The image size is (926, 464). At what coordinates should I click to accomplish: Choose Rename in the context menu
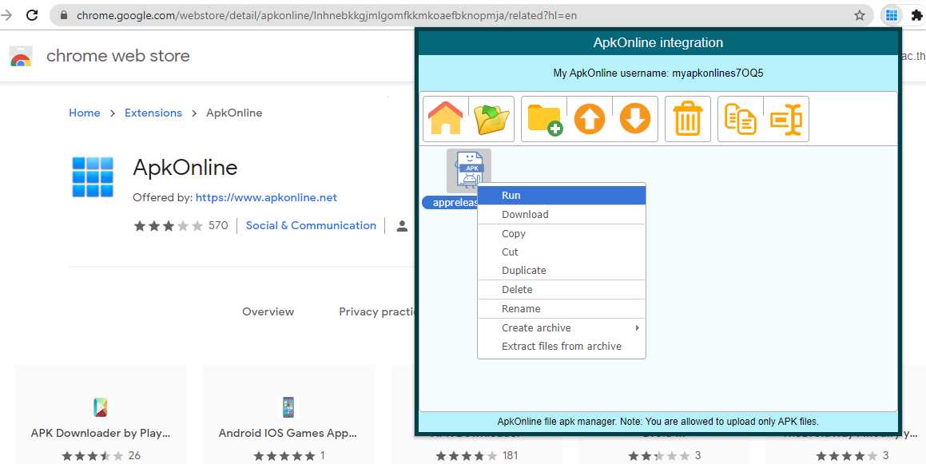[x=521, y=308]
